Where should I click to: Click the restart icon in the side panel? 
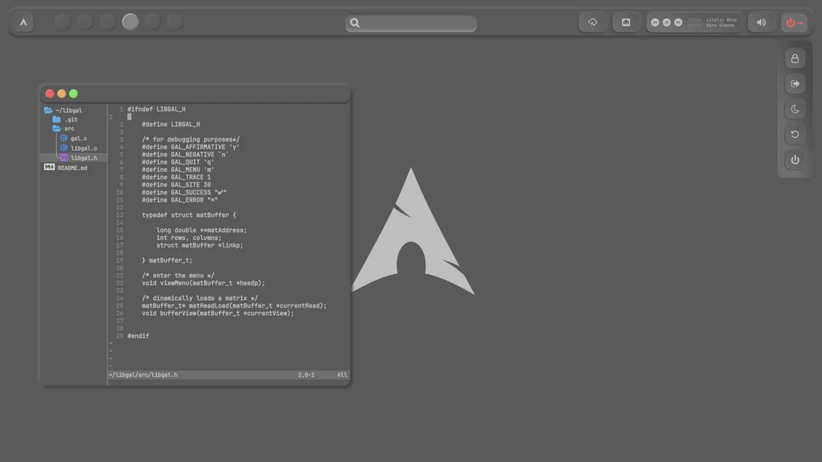(x=795, y=134)
